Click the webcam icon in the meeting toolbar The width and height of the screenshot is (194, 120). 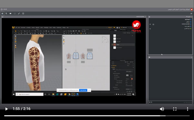tap(10, 14)
